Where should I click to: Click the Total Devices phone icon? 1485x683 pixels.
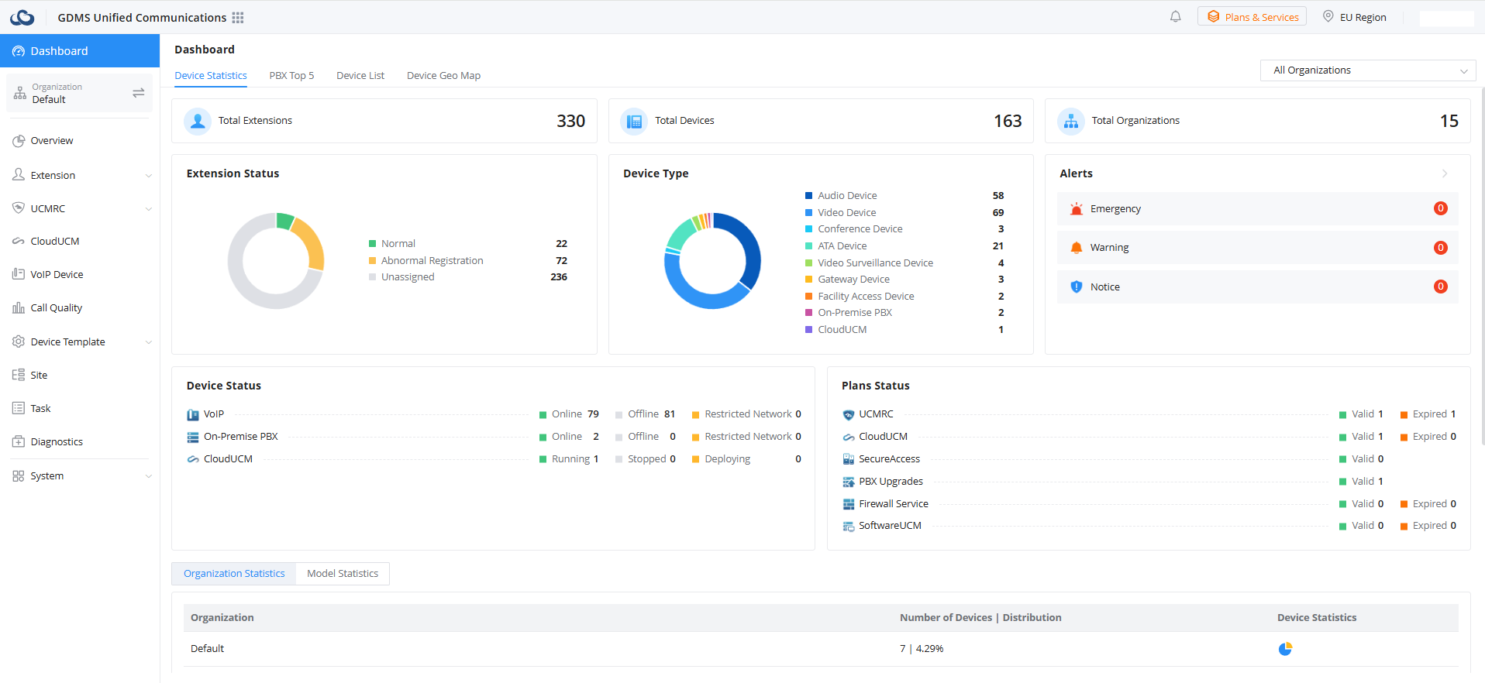[x=634, y=121]
